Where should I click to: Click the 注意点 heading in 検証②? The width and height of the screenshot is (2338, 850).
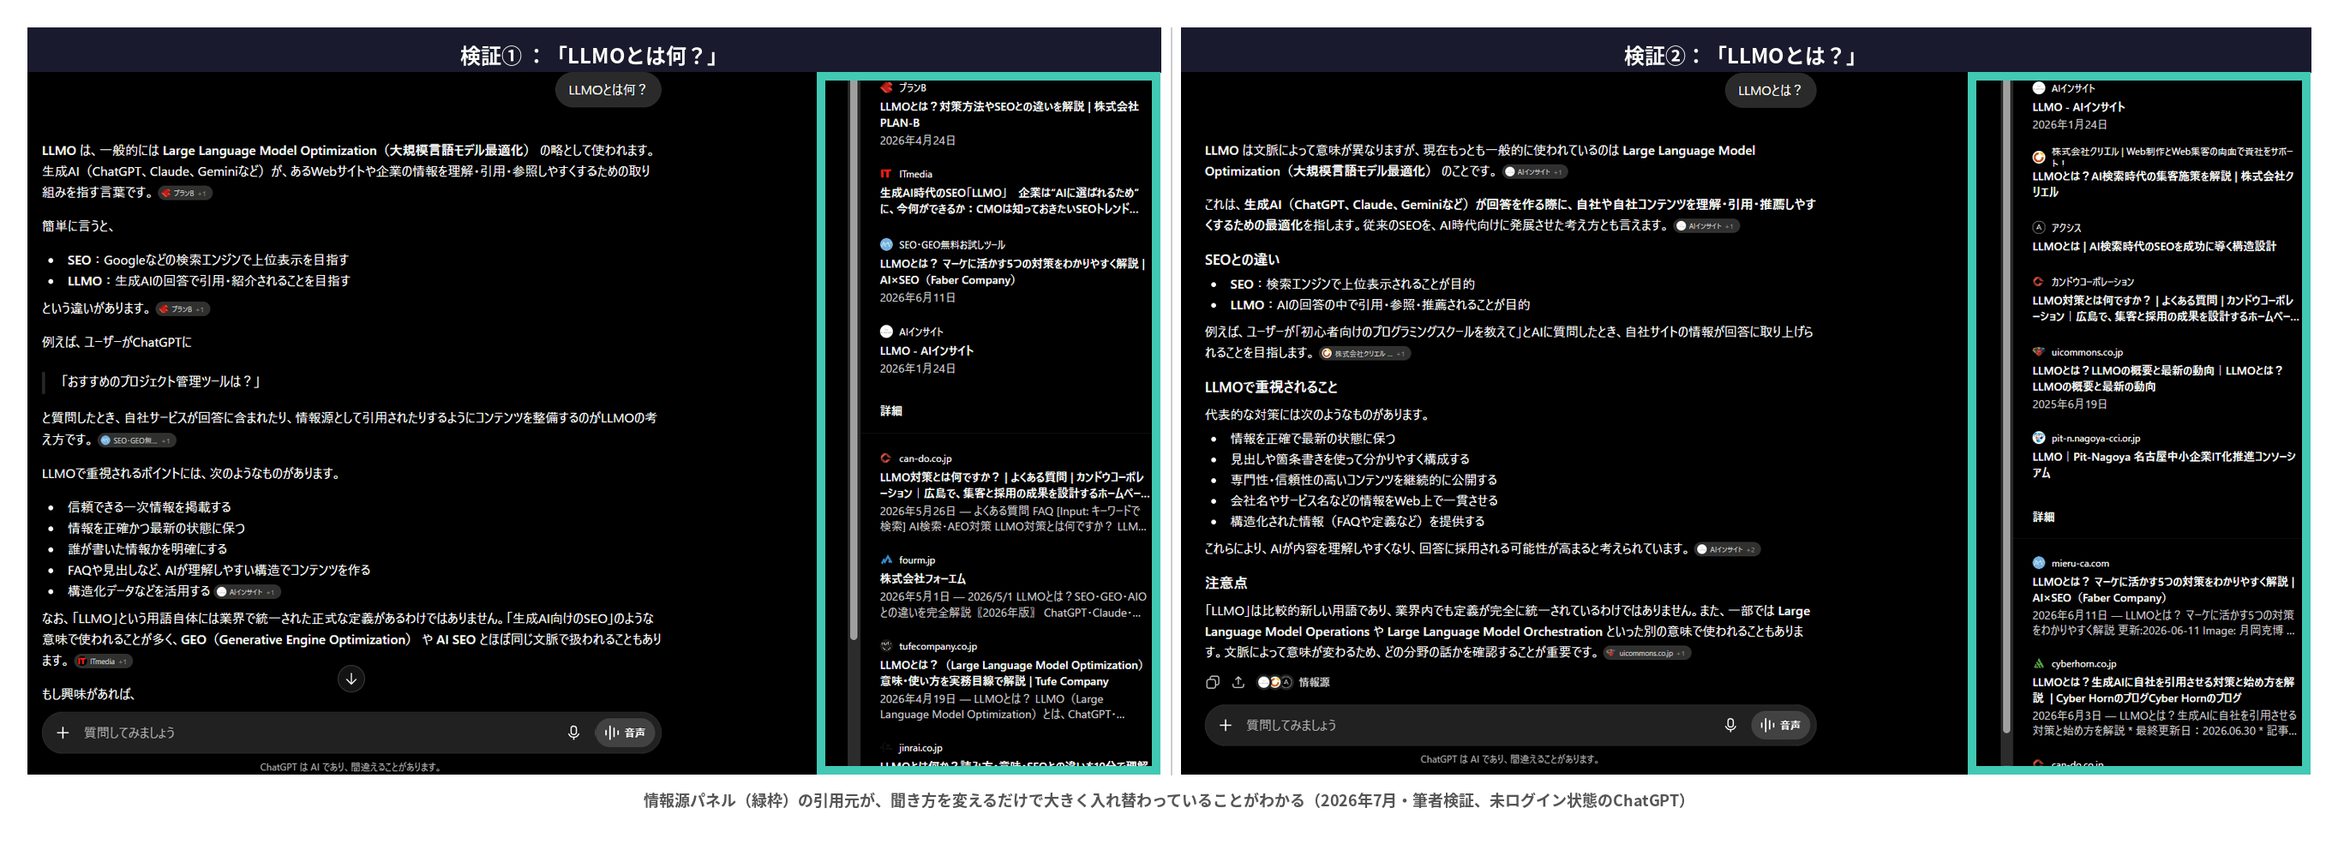click(1226, 584)
